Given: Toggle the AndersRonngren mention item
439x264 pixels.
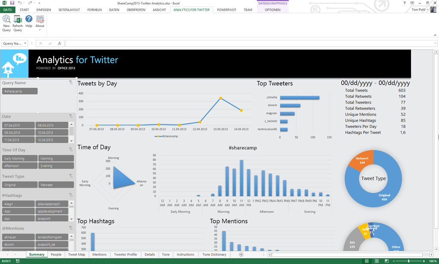Looking at the screenshot, I should pyautogui.click(x=52, y=237).
